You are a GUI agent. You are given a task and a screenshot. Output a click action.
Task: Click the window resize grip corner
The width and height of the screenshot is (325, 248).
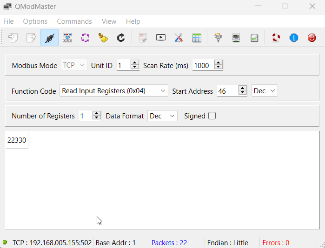pos(322,245)
